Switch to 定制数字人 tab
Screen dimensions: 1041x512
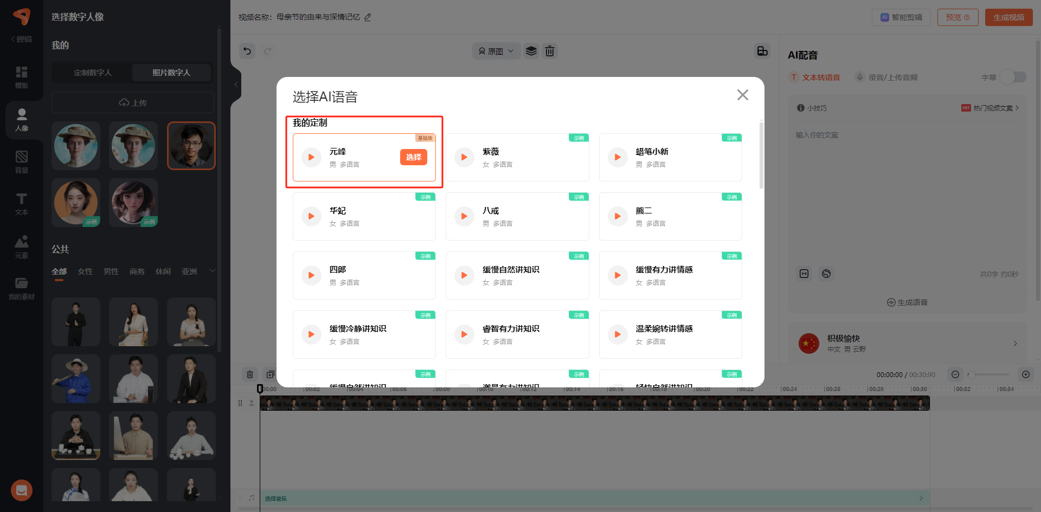coord(93,73)
